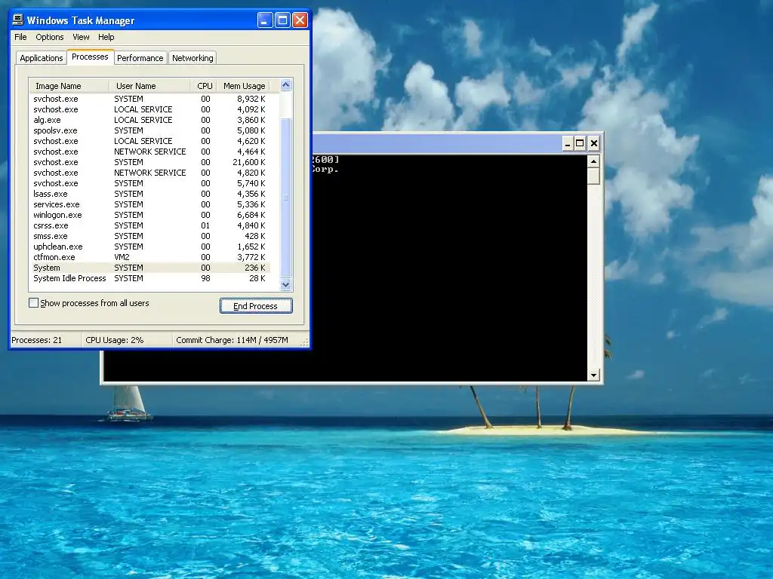Select svchost.exe using 4,092 K memory
The image size is (773, 579).
click(150, 109)
